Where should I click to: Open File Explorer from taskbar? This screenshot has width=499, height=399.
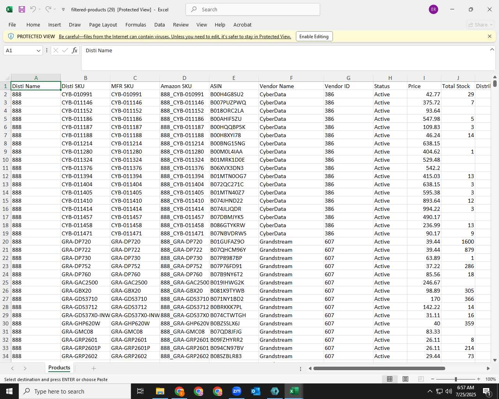(x=160, y=391)
